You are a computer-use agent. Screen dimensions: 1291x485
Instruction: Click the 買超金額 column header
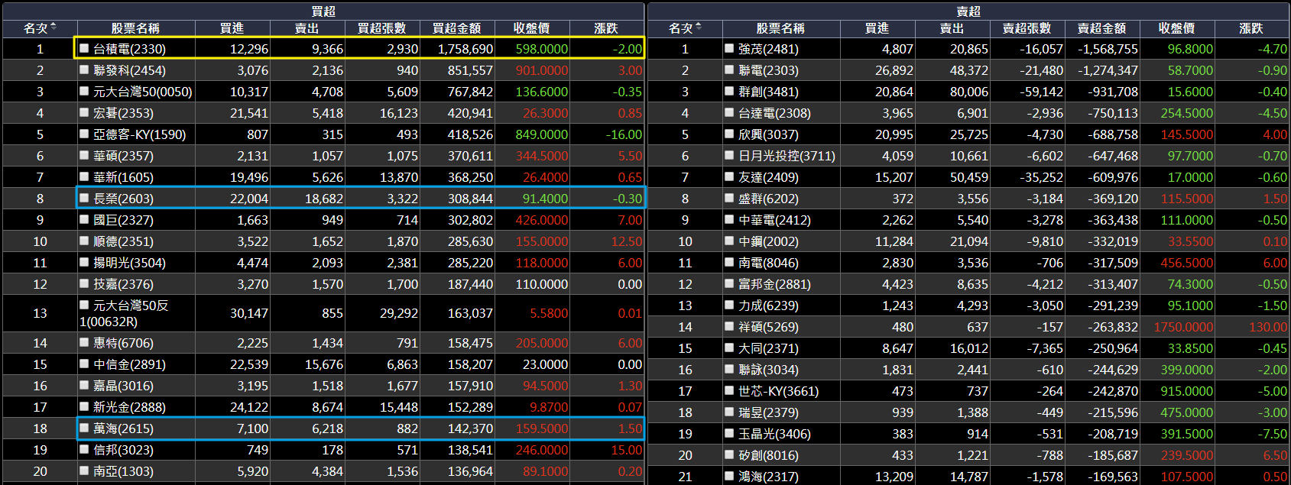457,28
